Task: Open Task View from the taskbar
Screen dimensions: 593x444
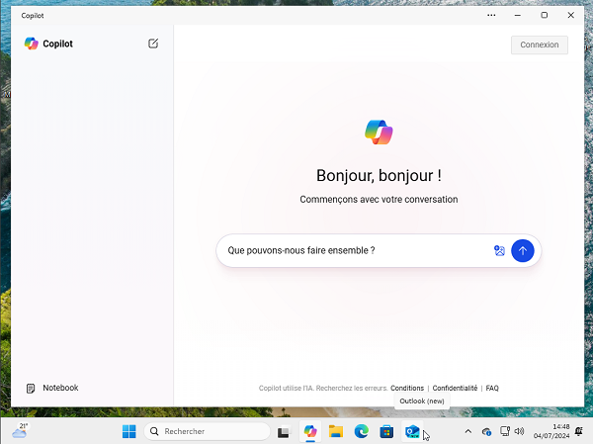Action: (x=284, y=431)
